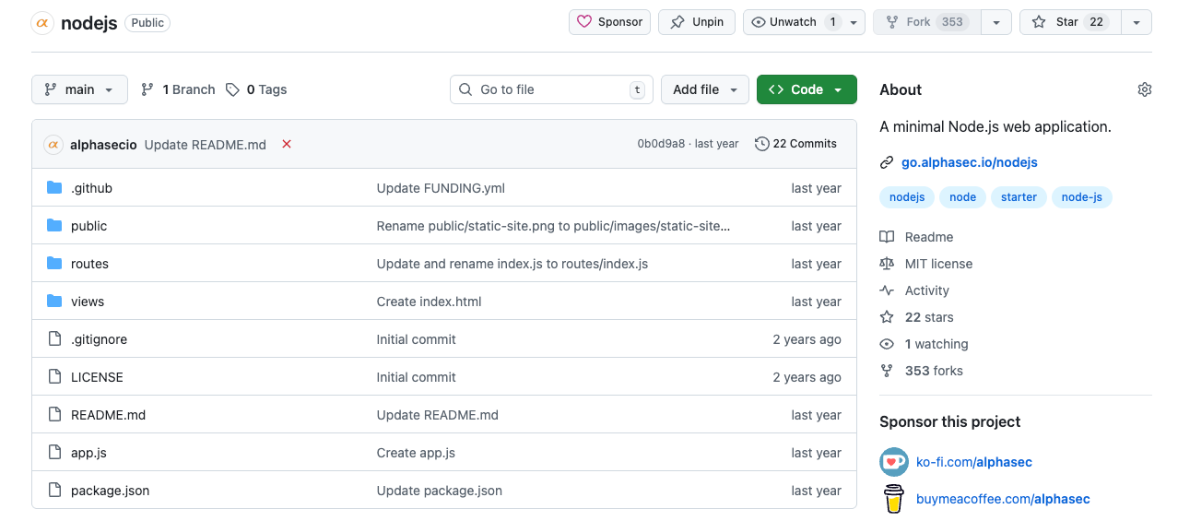1178x521 pixels.
Task: Open the latest commit message Update README.md
Action: click(x=206, y=145)
